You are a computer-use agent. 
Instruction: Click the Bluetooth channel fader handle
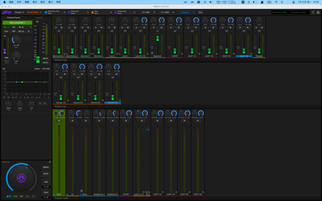(x=157, y=38)
